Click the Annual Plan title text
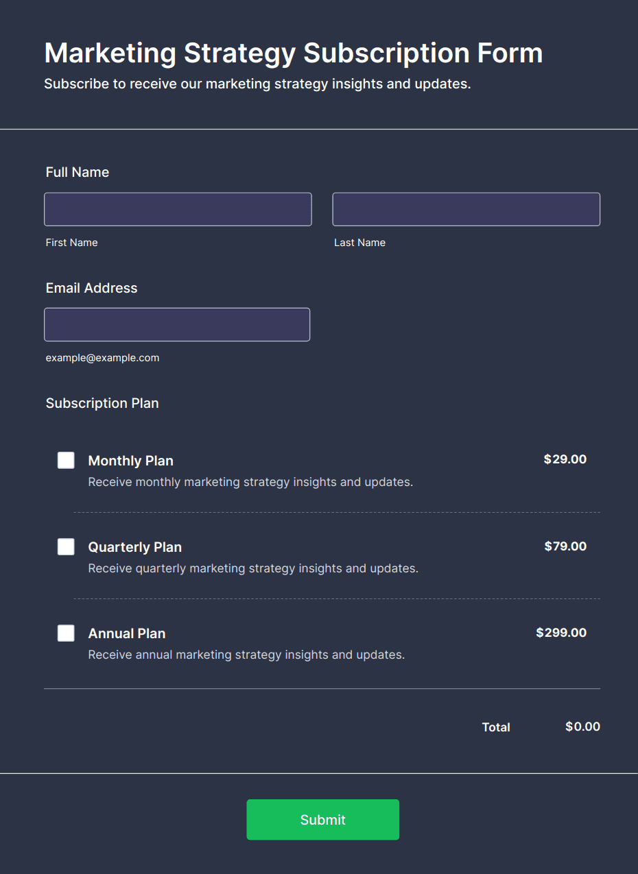 pyautogui.click(x=127, y=633)
